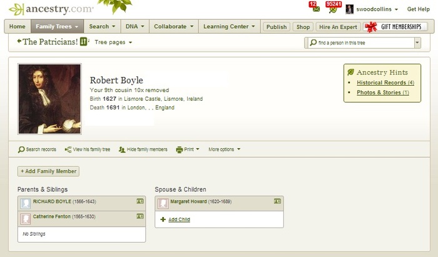Image resolution: width=438 pixels, height=257 pixels.
Task: Click the back arrow beside The Patricians!
Action: 19,41
